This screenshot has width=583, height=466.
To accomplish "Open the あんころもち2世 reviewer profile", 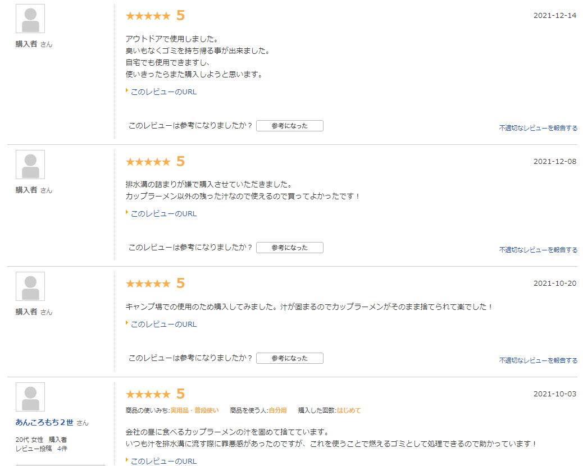I will [x=44, y=423].
